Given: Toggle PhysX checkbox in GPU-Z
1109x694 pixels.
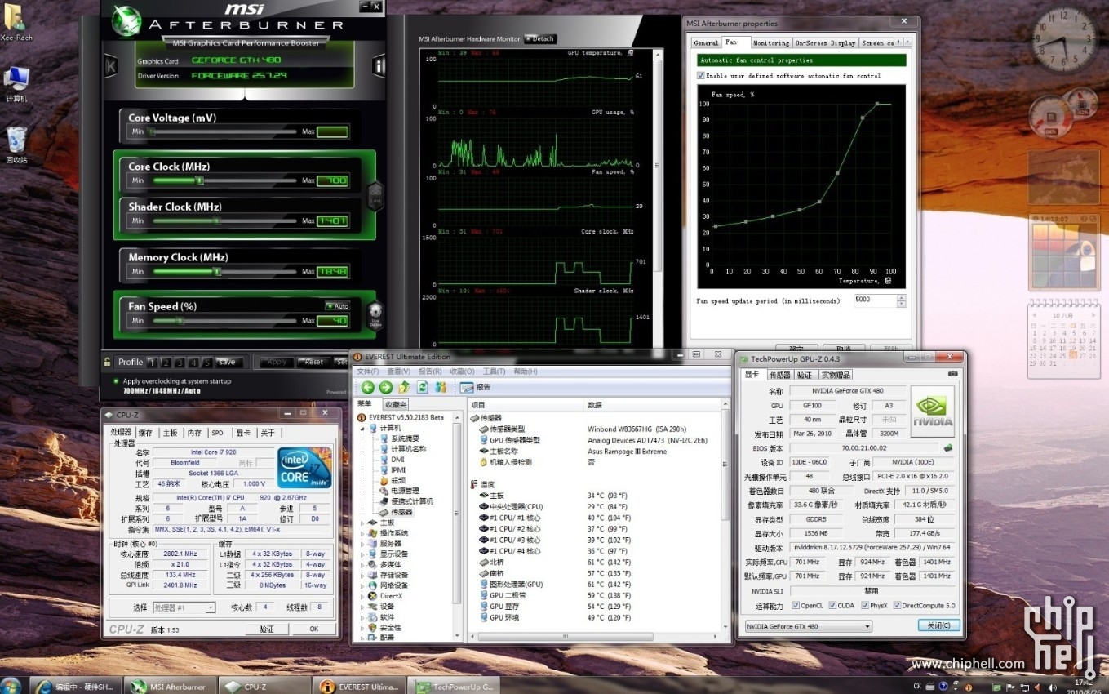Looking at the screenshot, I should pyautogui.click(x=864, y=606).
